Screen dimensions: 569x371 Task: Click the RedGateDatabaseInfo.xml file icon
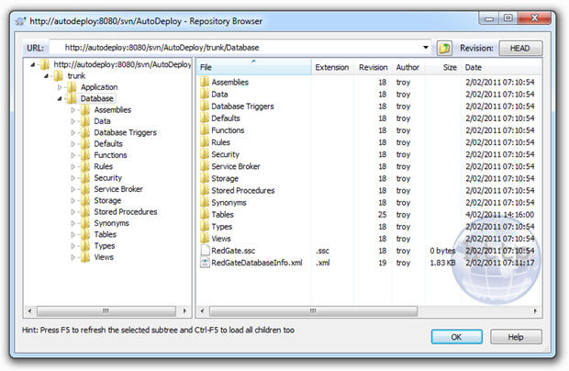point(205,263)
